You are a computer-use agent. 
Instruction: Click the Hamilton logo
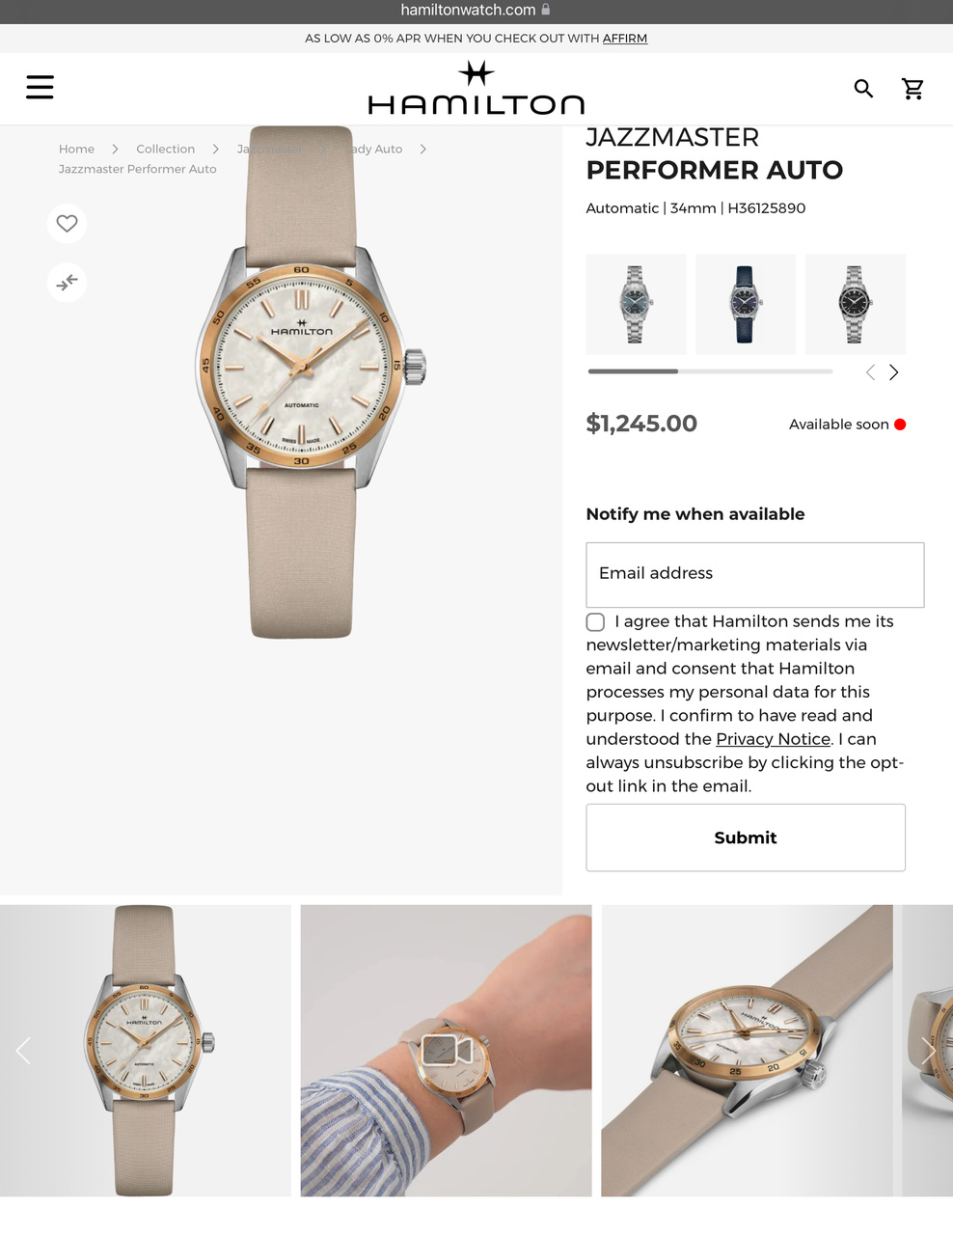pyautogui.click(x=476, y=88)
